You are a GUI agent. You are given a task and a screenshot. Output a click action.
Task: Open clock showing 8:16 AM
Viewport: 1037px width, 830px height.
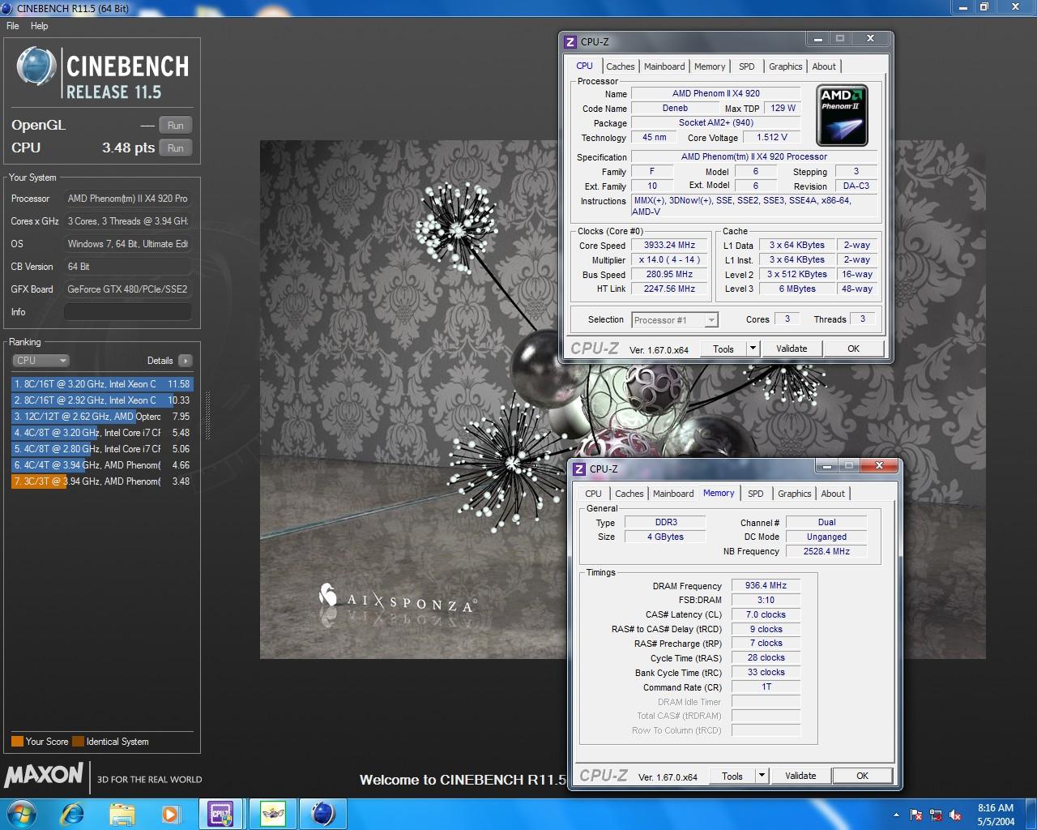click(x=996, y=815)
